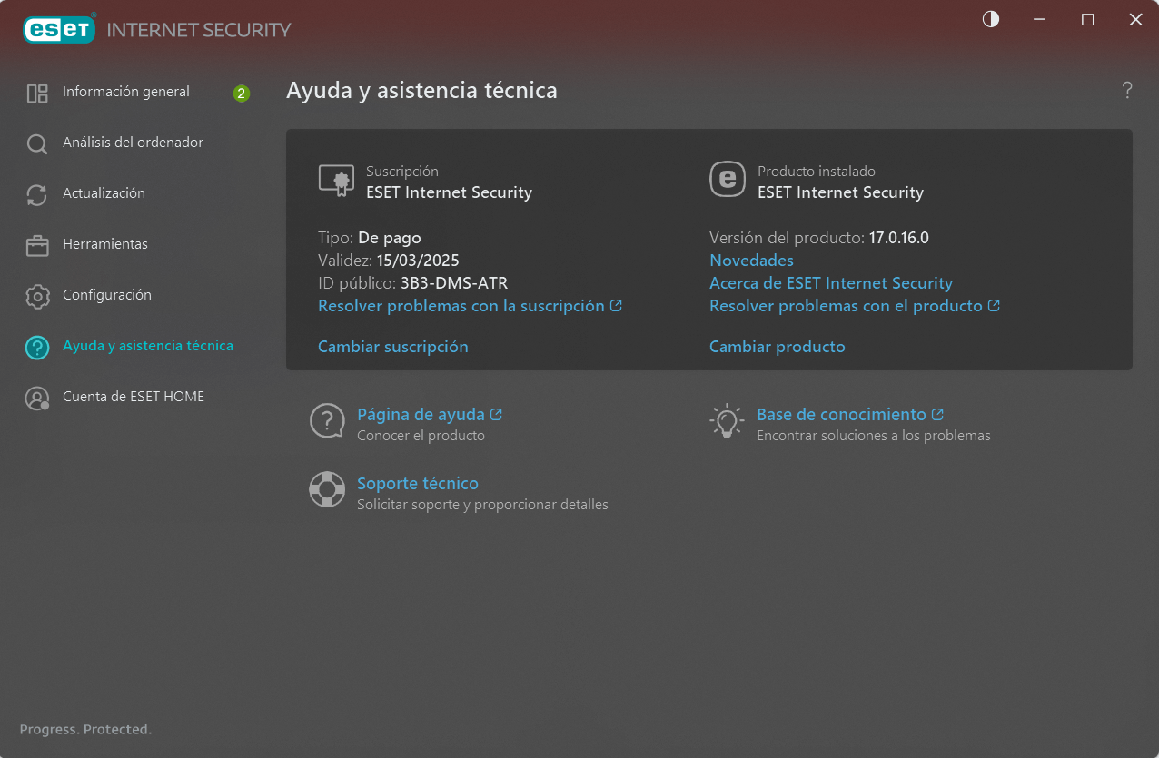The width and height of the screenshot is (1159, 758).
Task: Select Ayuda y asistencia técnica sidebar item
Action: 148,346
